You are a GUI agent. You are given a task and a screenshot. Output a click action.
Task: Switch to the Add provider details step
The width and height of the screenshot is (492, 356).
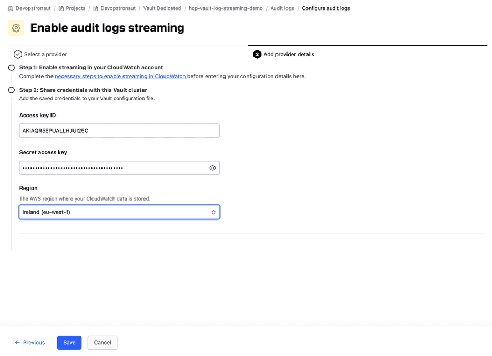click(288, 54)
